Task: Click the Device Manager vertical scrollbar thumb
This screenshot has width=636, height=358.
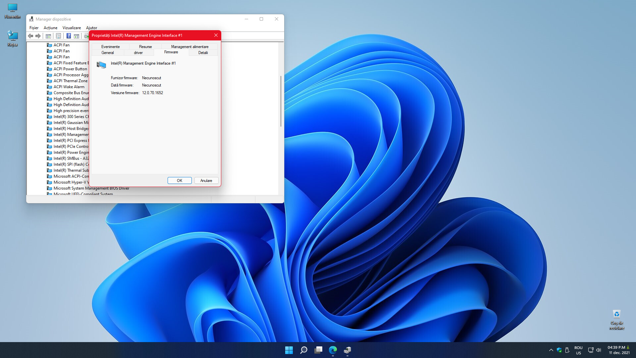Action: (281, 101)
